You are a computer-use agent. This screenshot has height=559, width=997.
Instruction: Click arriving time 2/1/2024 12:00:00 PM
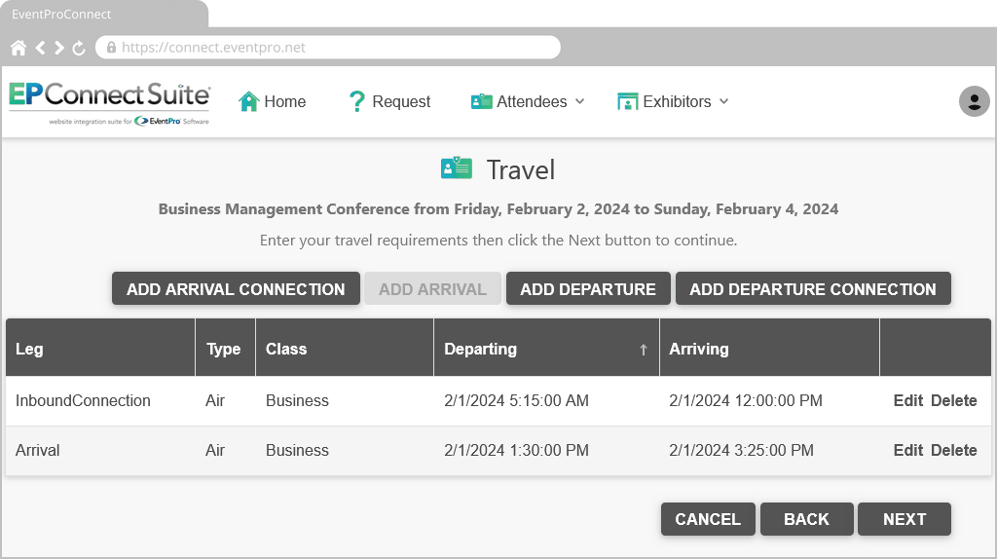[x=746, y=400]
